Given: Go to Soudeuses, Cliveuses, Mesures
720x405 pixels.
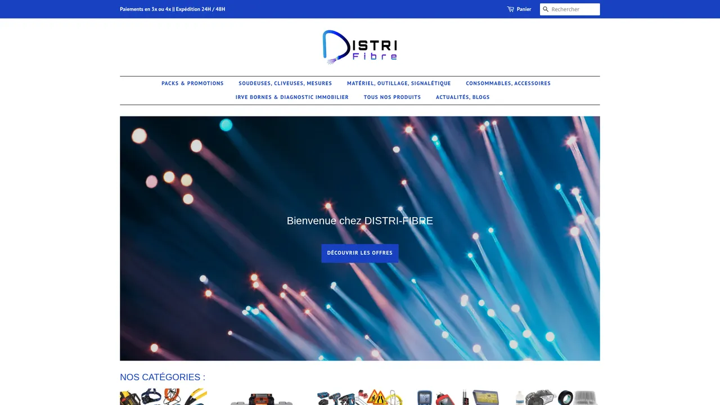Looking at the screenshot, I should point(285,83).
